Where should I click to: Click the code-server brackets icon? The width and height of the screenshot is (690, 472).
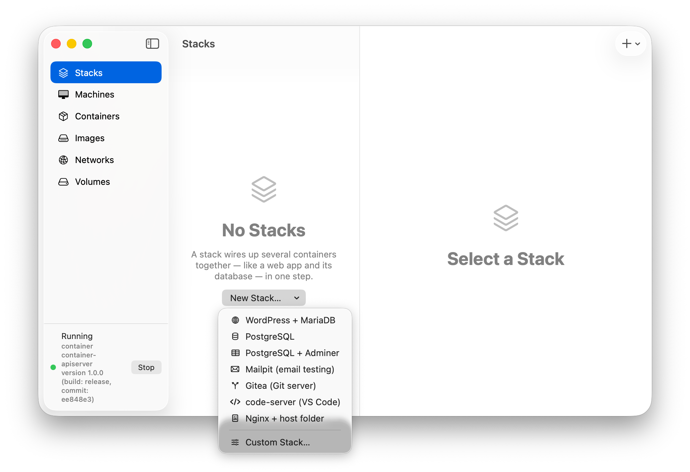(235, 402)
